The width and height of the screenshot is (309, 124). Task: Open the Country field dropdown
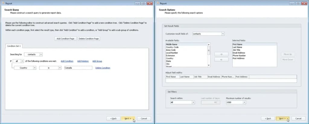tap(34, 68)
